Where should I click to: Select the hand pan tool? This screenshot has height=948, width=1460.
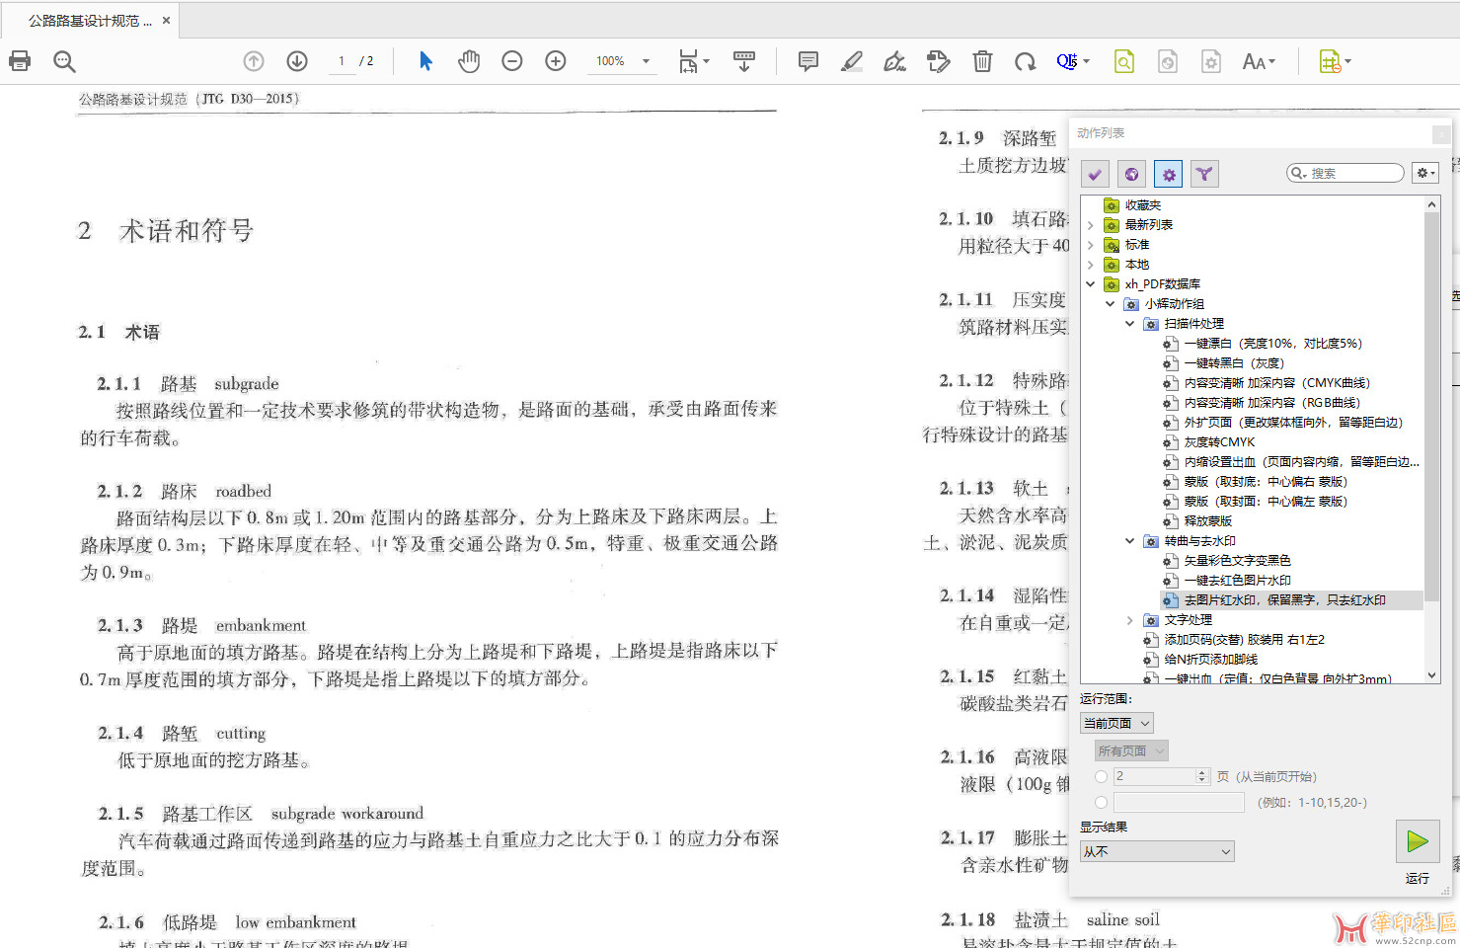click(x=469, y=61)
